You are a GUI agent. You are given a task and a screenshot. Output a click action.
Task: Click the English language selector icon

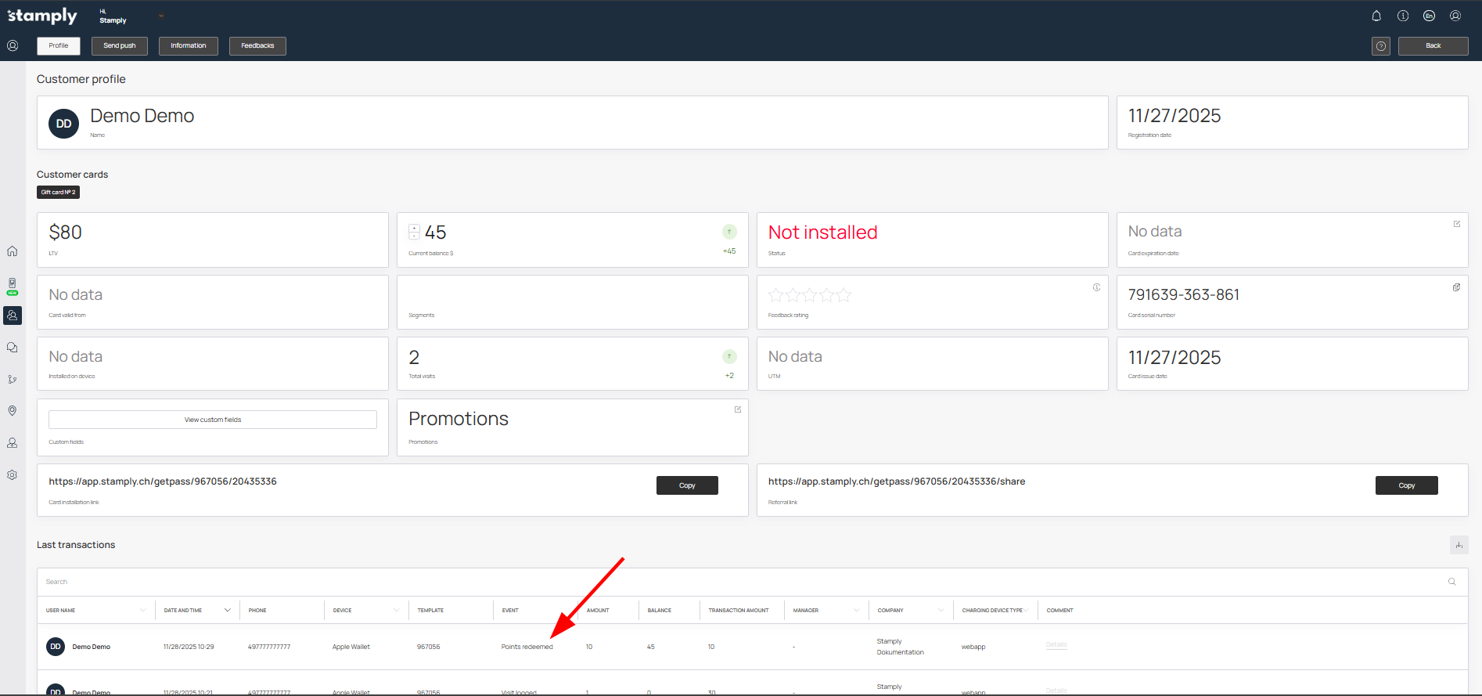1429,16
